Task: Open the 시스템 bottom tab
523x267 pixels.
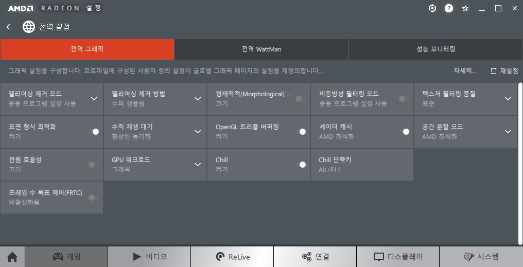Action: pyautogui.click(x=481, y=257)
